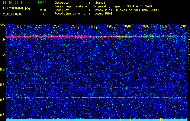Click the 0206 time marker
Image resolution: width=190 pixels, height=121 pixels.
pos(110,26)
